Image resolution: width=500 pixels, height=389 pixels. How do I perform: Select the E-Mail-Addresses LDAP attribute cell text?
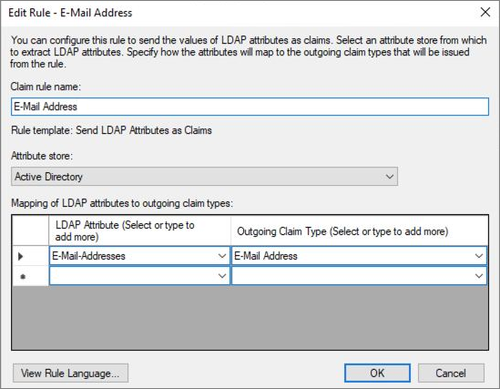tap(88, 256)
